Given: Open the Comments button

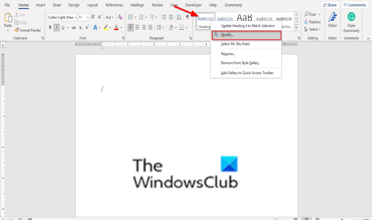Looking at the screenshot, I should point(354,5).
